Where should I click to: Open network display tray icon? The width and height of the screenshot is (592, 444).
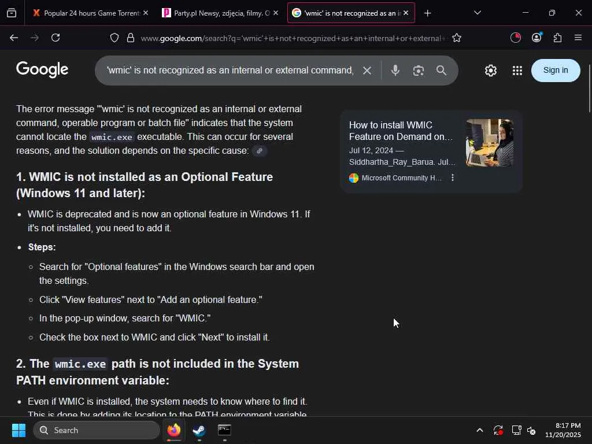click(516, 430)
